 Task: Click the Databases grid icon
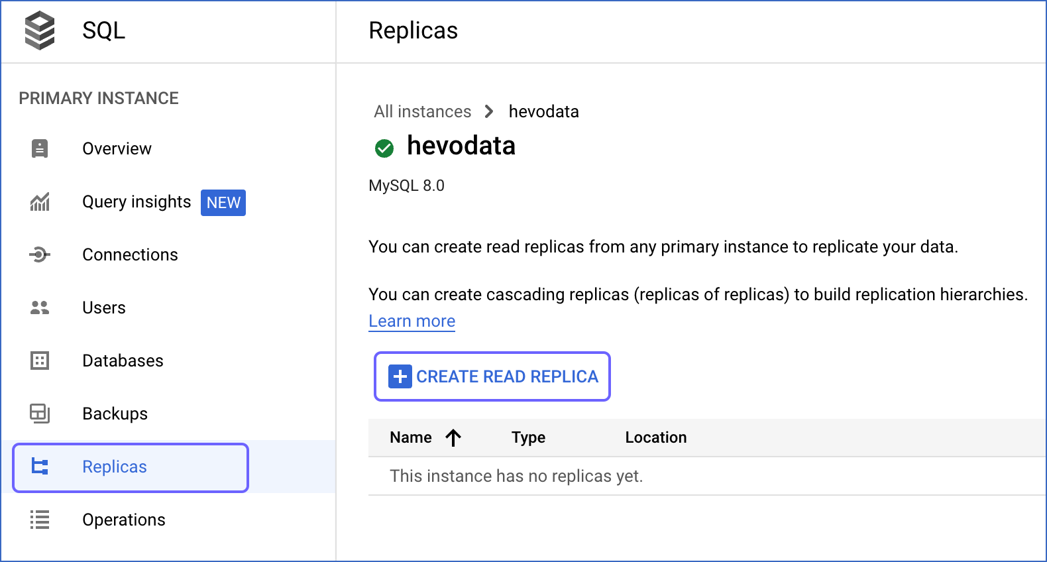[x=40, y=361]
